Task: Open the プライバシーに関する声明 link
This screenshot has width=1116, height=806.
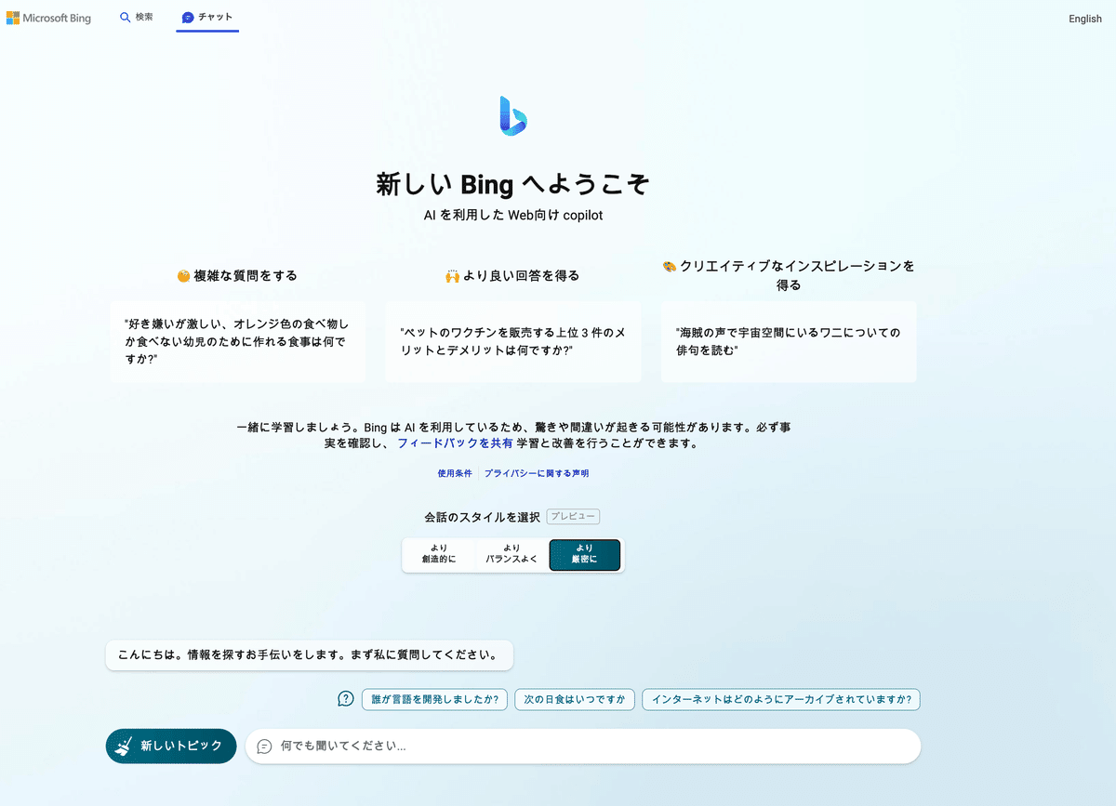Action: click(x=537, y=473)
